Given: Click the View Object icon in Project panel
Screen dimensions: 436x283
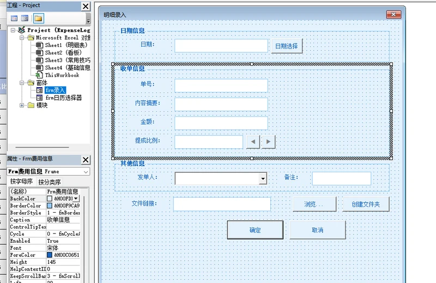Looking at the screenshot, I should click(25, 19).
